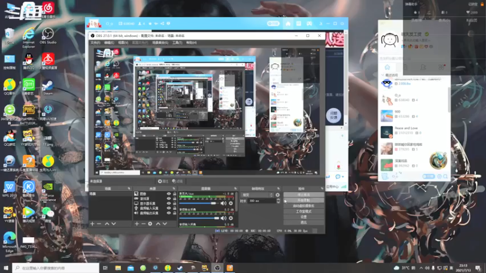This screenshot has height=273, width=486.
Task: Open the Recycle Bin desktop icon
Action: point(9,36)
